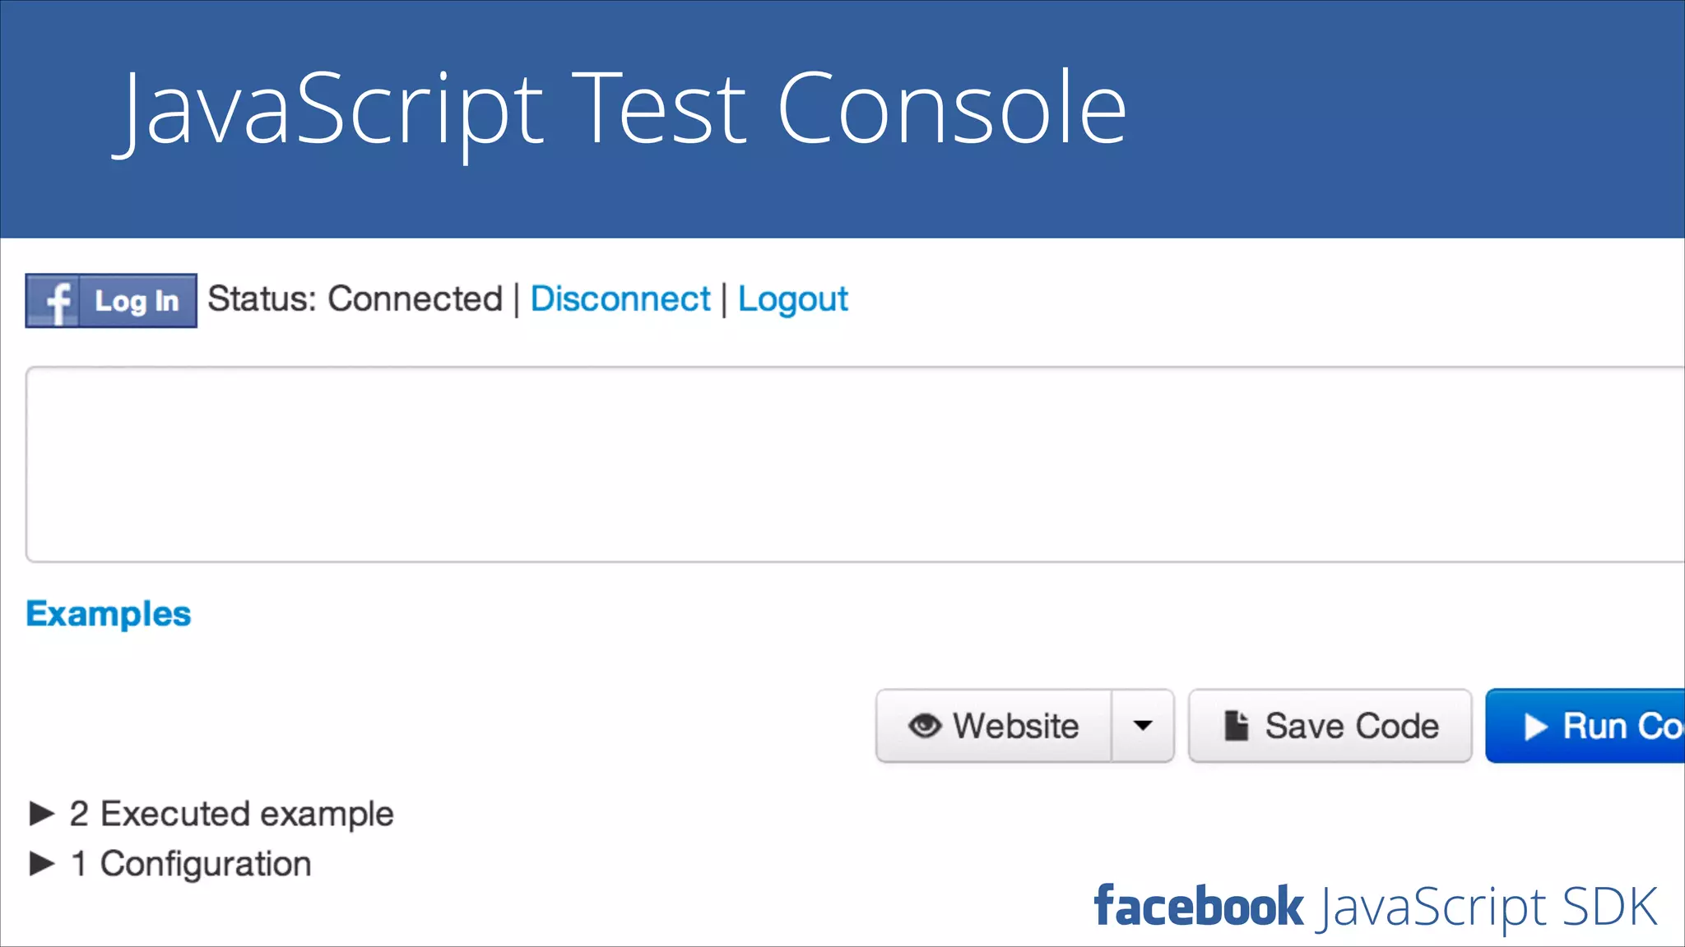Click the file icon on Save Code
Screen dimensions: 1685x947
(1236, 726)
